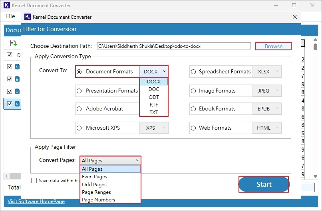Image resolution: width=322 pixels, height=211 pixels.
Task: Select Even Pages in page filter list
Action: point(110,177)
